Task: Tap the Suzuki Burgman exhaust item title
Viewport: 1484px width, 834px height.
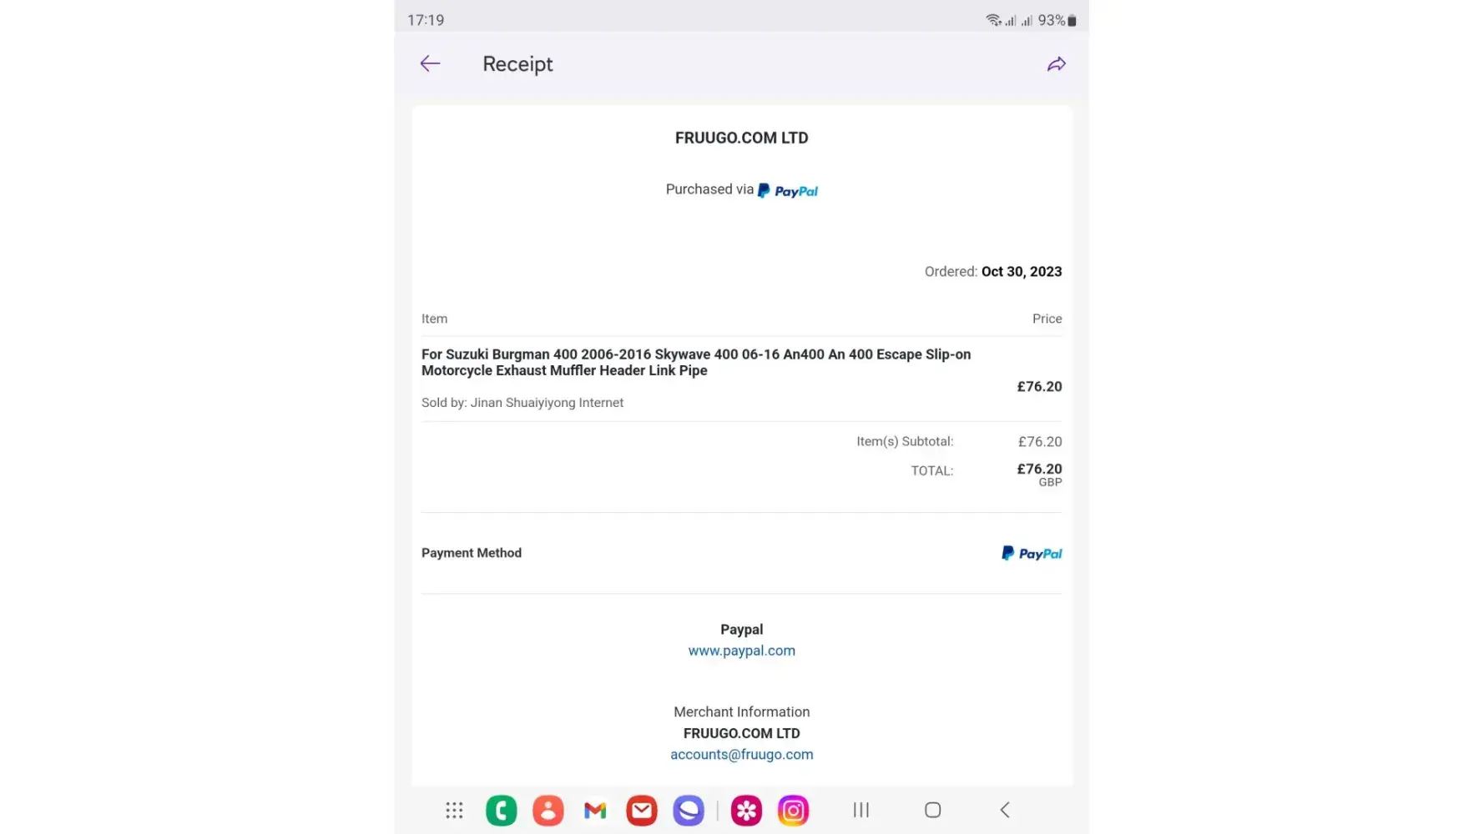Action: 695,362
